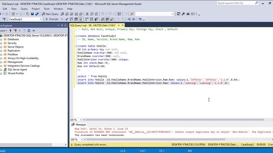Viewport: 273px width, 153px height.
Task: Click the Undo arrow icon
Action: point(103,14)
